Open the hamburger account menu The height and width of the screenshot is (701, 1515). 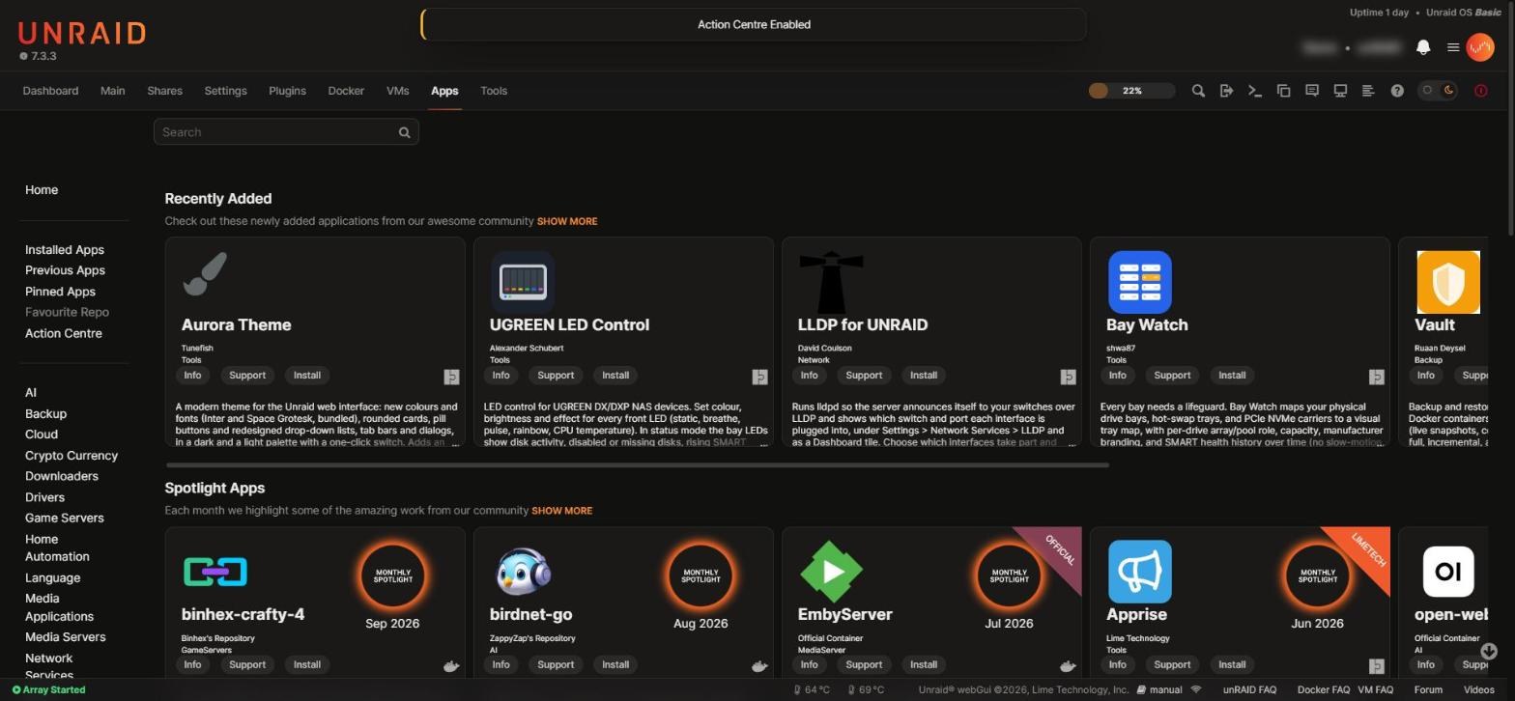tap(1452, 47)
